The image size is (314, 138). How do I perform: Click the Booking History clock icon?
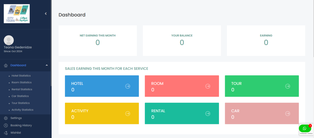(6, 125)
